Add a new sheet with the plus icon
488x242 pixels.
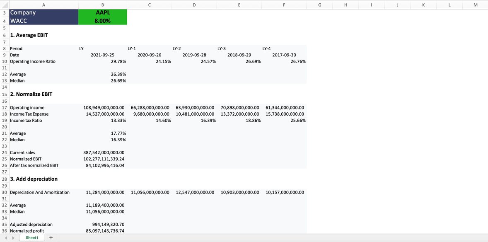coord(51,237)
